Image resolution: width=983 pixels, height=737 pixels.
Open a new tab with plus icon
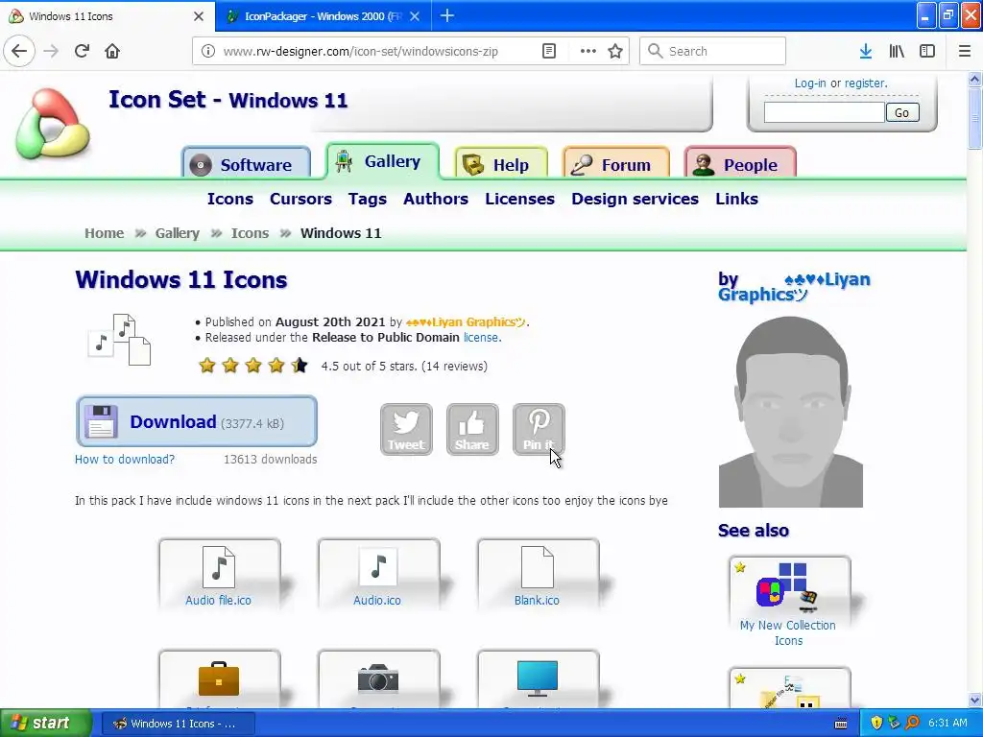447,15
